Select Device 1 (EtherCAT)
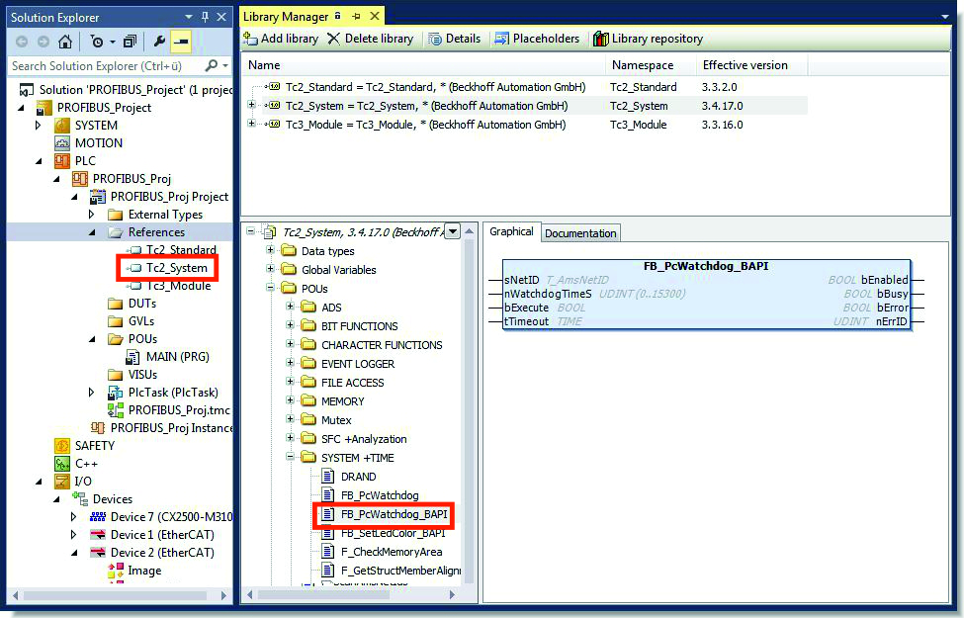The image size is (964, 618). point(162,535)
